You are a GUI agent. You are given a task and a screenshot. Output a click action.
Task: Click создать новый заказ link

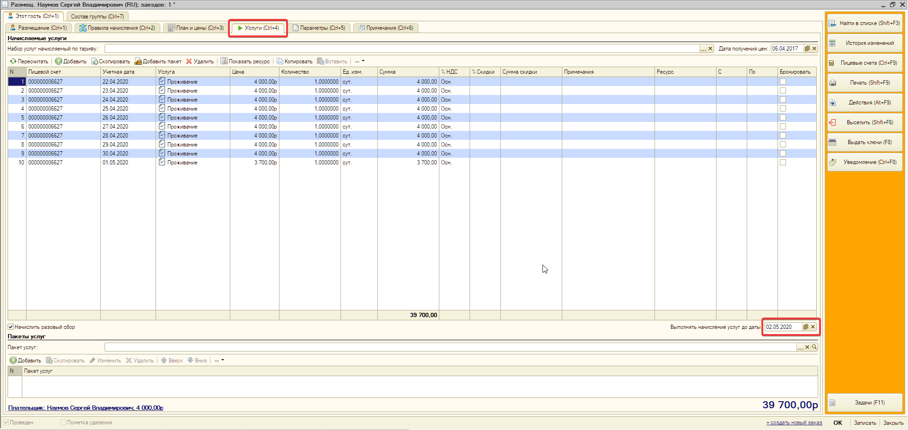tap(794, 423)
